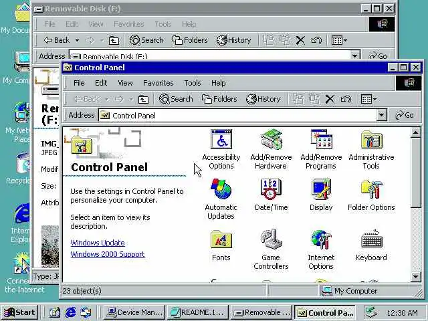Expand Removable Disk address dropdown
Viewport: 428px width, 321px height.
(x=355, y=56)
